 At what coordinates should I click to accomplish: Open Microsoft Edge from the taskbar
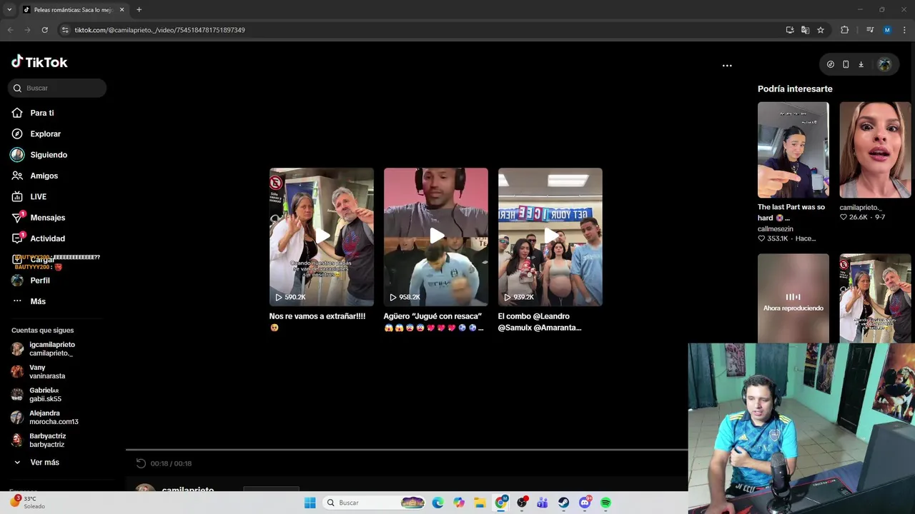point(437,503)
